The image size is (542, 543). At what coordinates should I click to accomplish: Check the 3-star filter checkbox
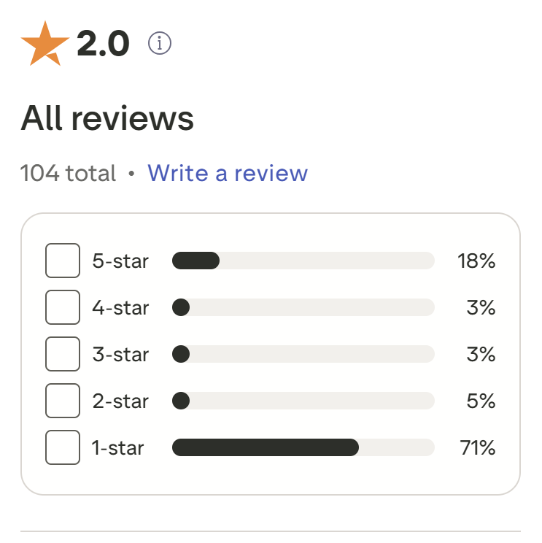pyautogui.click(x=63, y=354)
